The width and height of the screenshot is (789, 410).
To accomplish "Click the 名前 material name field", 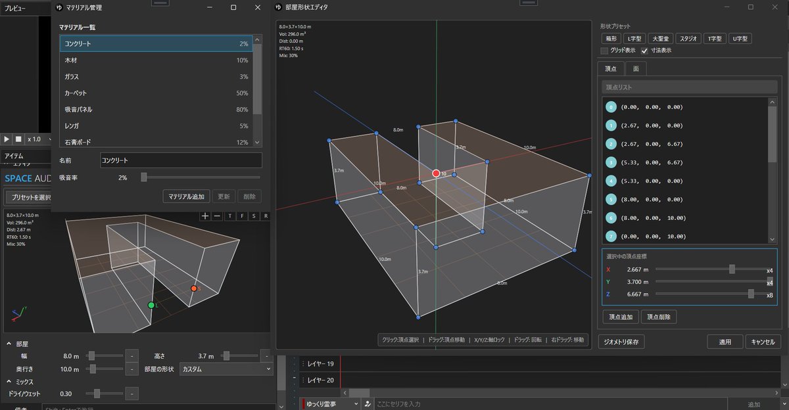I will click(x=181, y=160).
